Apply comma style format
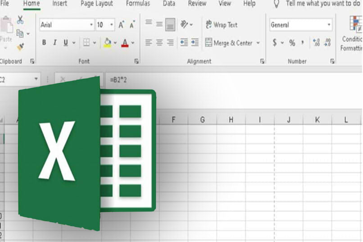363x242 pixels. (x=303, y=42)
